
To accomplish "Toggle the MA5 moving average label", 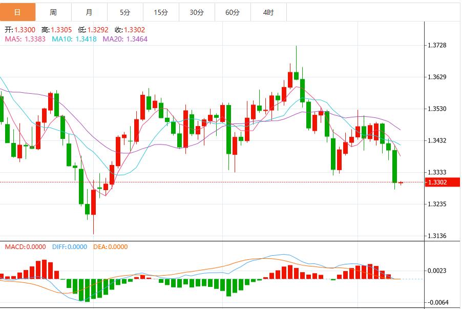I will tap(25, 39).
